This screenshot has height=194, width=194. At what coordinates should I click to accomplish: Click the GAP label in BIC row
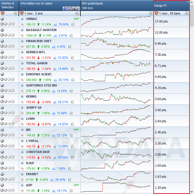click(x=76, y=130)
